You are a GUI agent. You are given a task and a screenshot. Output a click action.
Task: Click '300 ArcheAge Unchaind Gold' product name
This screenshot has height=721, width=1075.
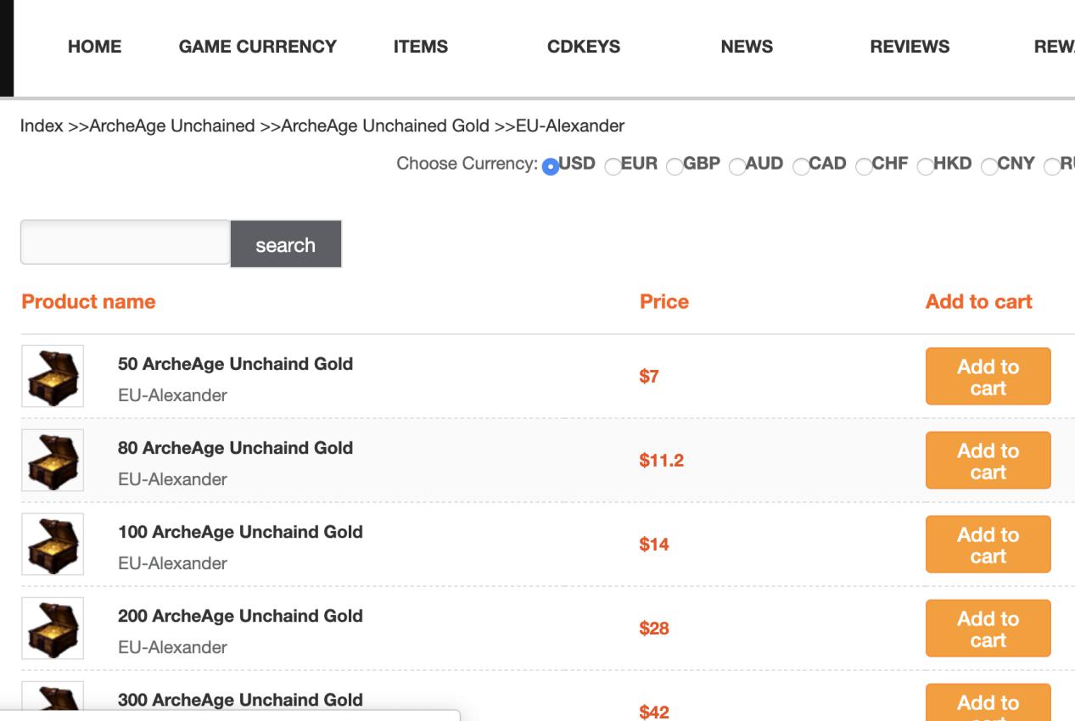(x=240, y=700)
